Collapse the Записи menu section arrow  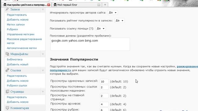coord(43,10)
